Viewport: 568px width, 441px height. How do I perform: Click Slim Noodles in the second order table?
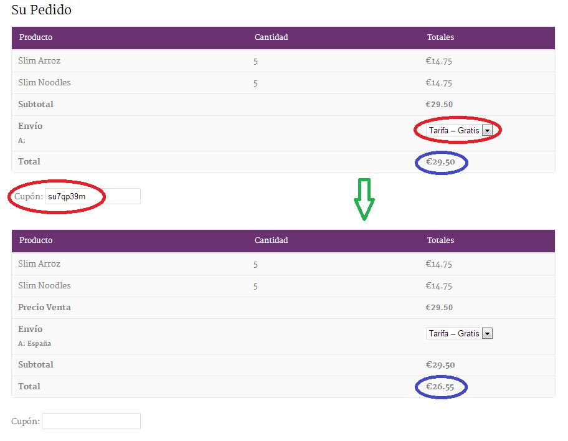(x=44, y=286)
